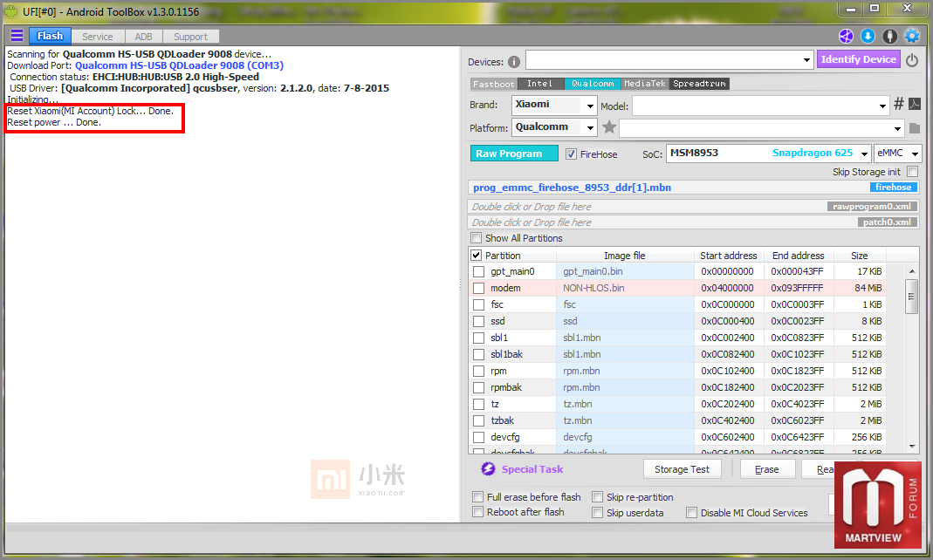Click the power icon beside Identify Device
This screenshot has width=933, height=560.
click(x=911, y=60)
